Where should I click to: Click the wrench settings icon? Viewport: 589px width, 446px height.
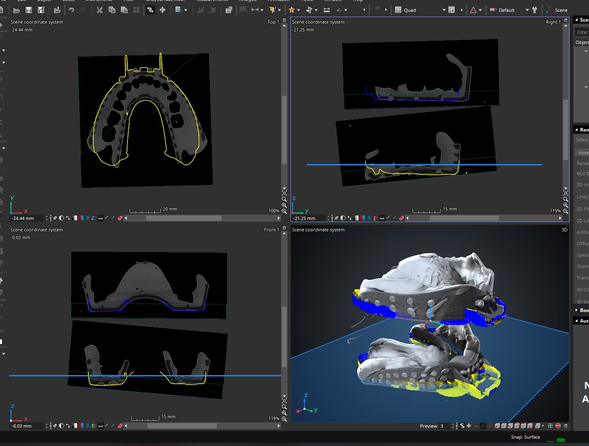pos(535,10)
